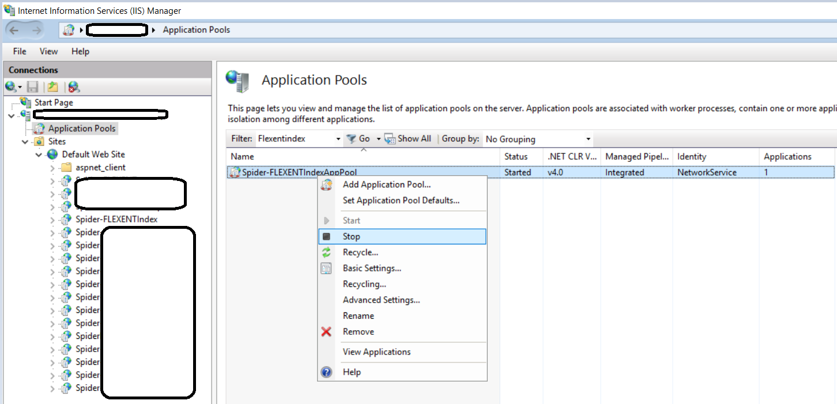
Task: Open the File menu
Action: click(20, 51)
